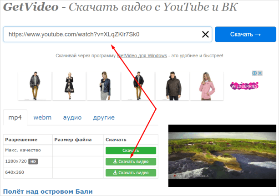
Task: Click the Размер файла column header
Action: click(73, 140)
